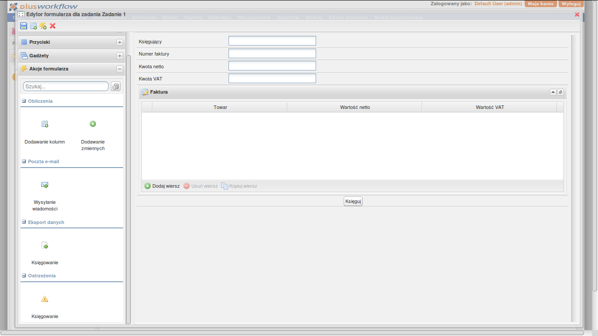Click the Kwota netto field label
The image size is (598, 336).
coord(151,66)
